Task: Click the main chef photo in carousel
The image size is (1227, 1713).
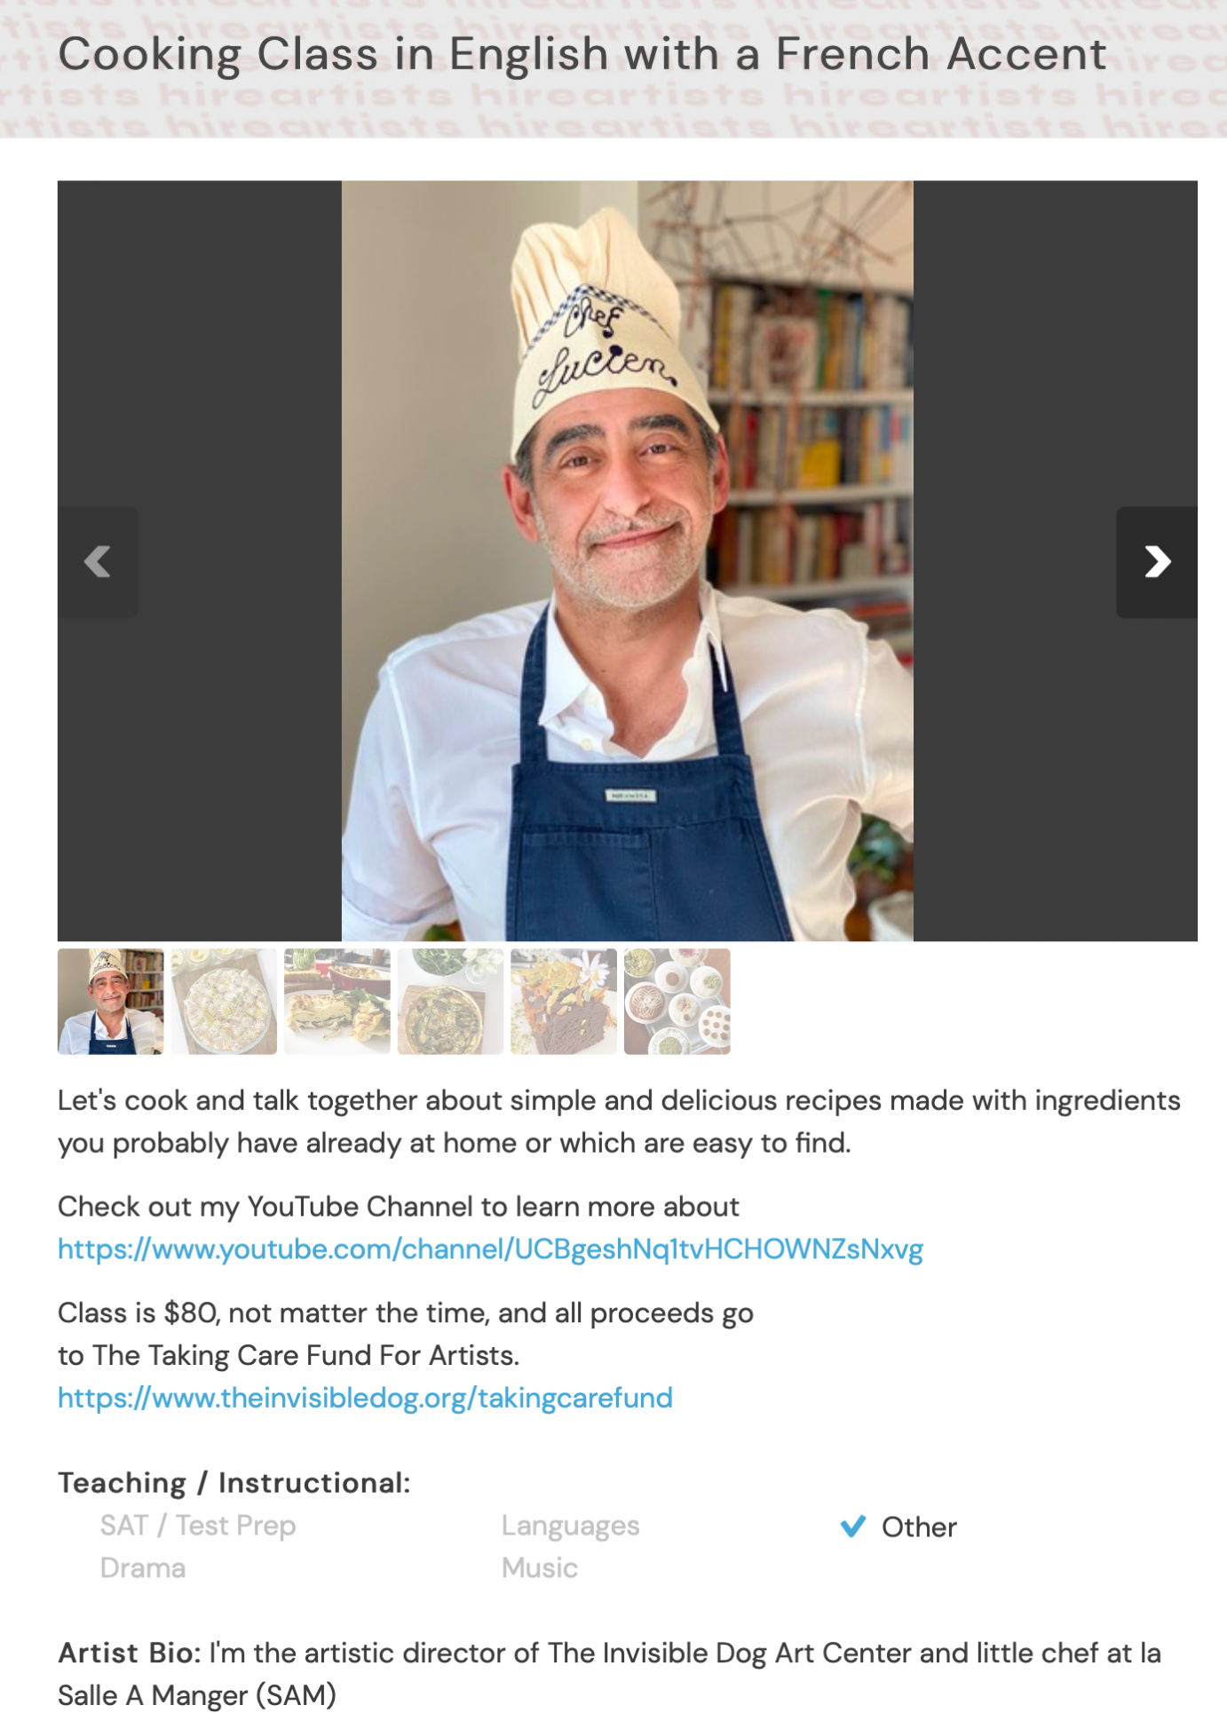Action: coord(628,561)
